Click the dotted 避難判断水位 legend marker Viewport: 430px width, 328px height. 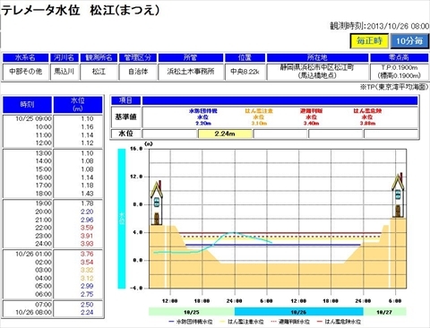pyautogui.click(x=273, y=322)
